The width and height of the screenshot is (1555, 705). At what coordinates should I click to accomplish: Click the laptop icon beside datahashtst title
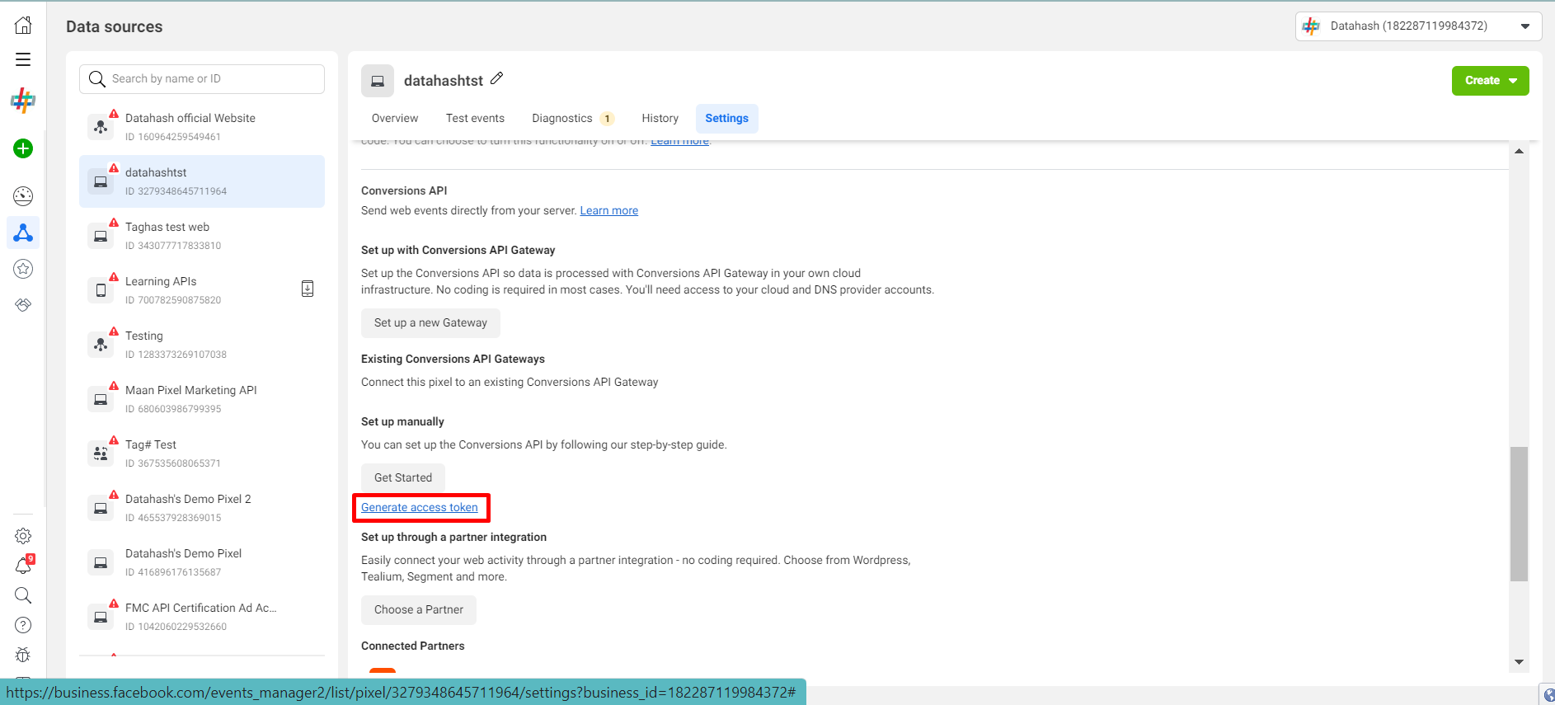(378, 81)
